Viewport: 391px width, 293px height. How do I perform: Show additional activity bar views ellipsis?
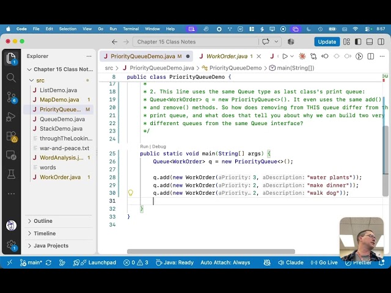tap(11, 194)
